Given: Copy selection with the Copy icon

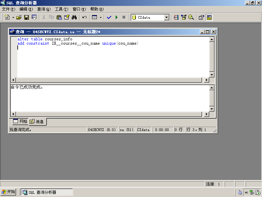Looking at the screenshot, I should [x=51, y=17].
